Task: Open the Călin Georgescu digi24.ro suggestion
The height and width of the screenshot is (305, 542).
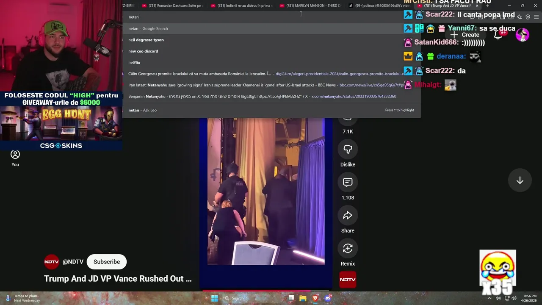Action: click(x=271, y=74)
